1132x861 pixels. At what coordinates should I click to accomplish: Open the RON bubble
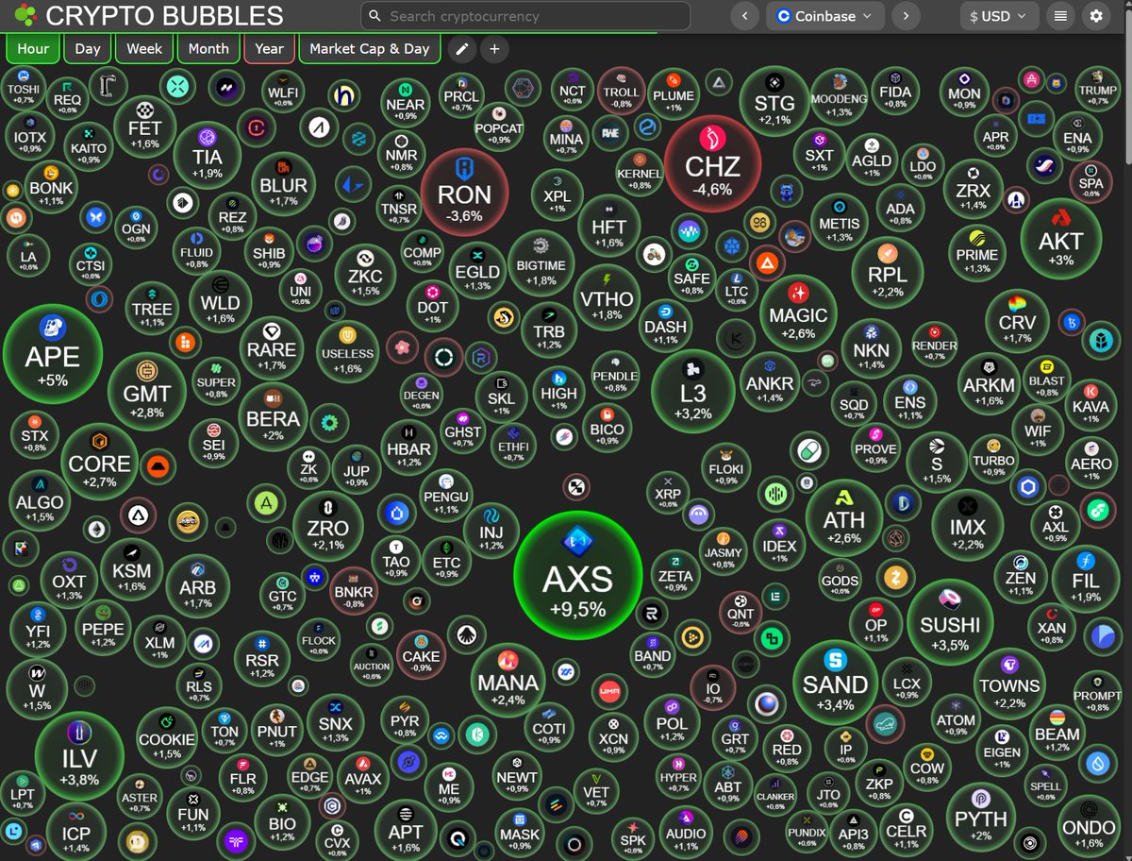click(x=464, y=192)
